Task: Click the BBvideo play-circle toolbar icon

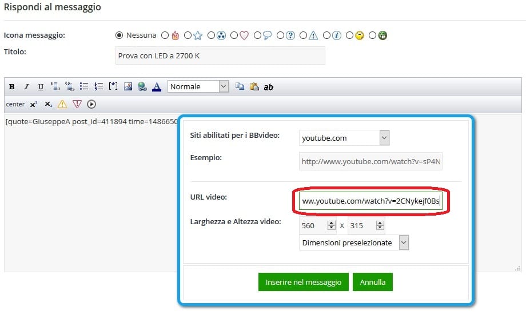Action: pos(91,104)
